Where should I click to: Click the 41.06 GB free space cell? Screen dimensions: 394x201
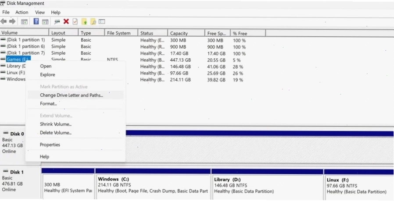[x=216, y=67]
